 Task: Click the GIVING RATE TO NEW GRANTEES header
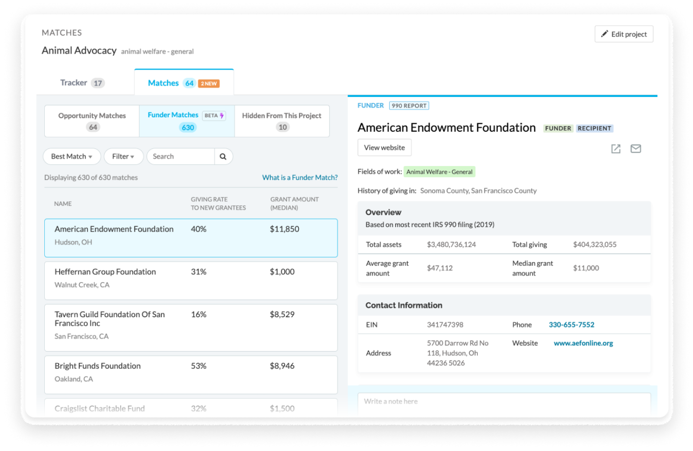(218, 203)
